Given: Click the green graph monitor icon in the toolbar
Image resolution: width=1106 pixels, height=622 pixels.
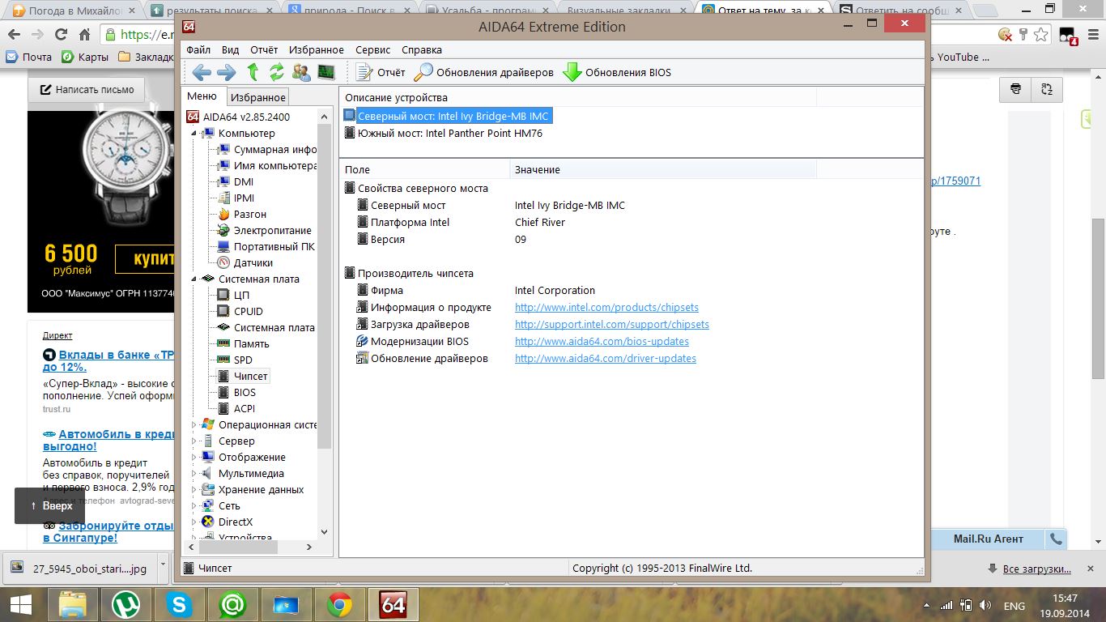Looking at the screenshot, I should 325,73.
